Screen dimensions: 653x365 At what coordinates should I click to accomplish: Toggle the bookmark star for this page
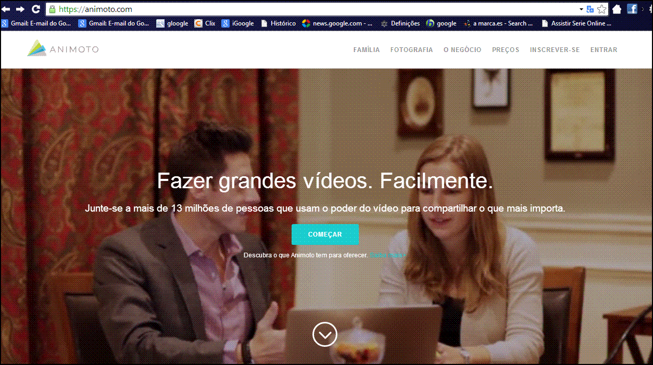(x=602, y=9)
